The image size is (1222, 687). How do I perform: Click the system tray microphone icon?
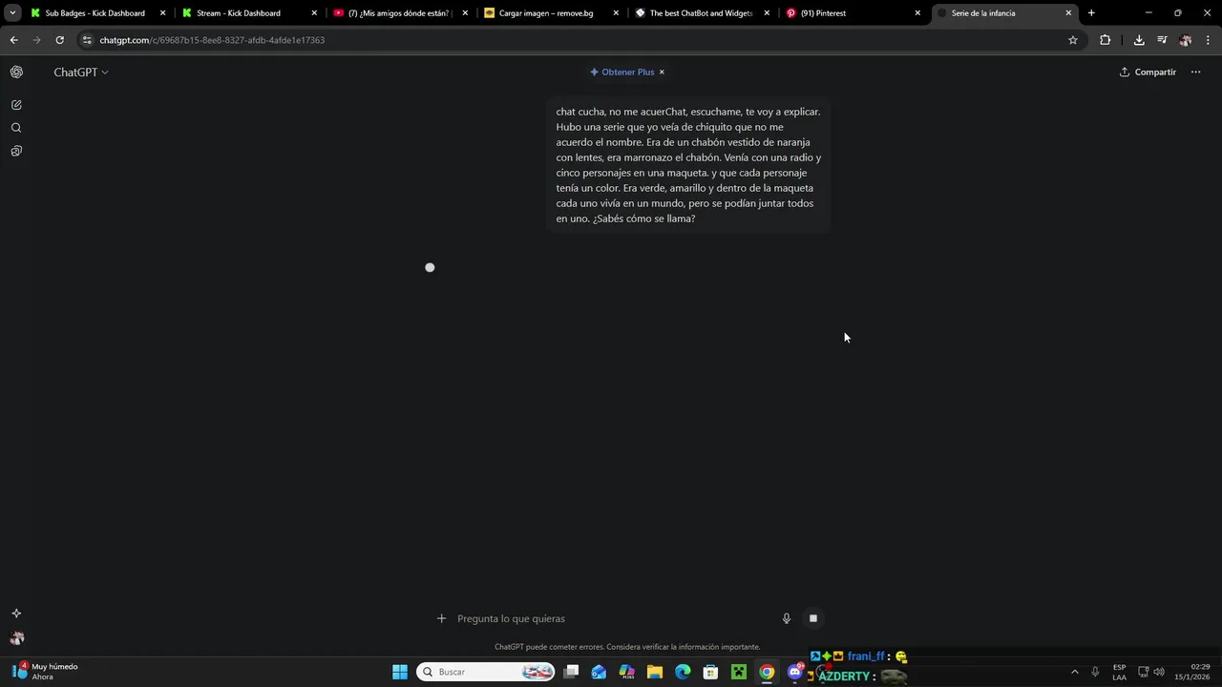[x=1095, y=672]
